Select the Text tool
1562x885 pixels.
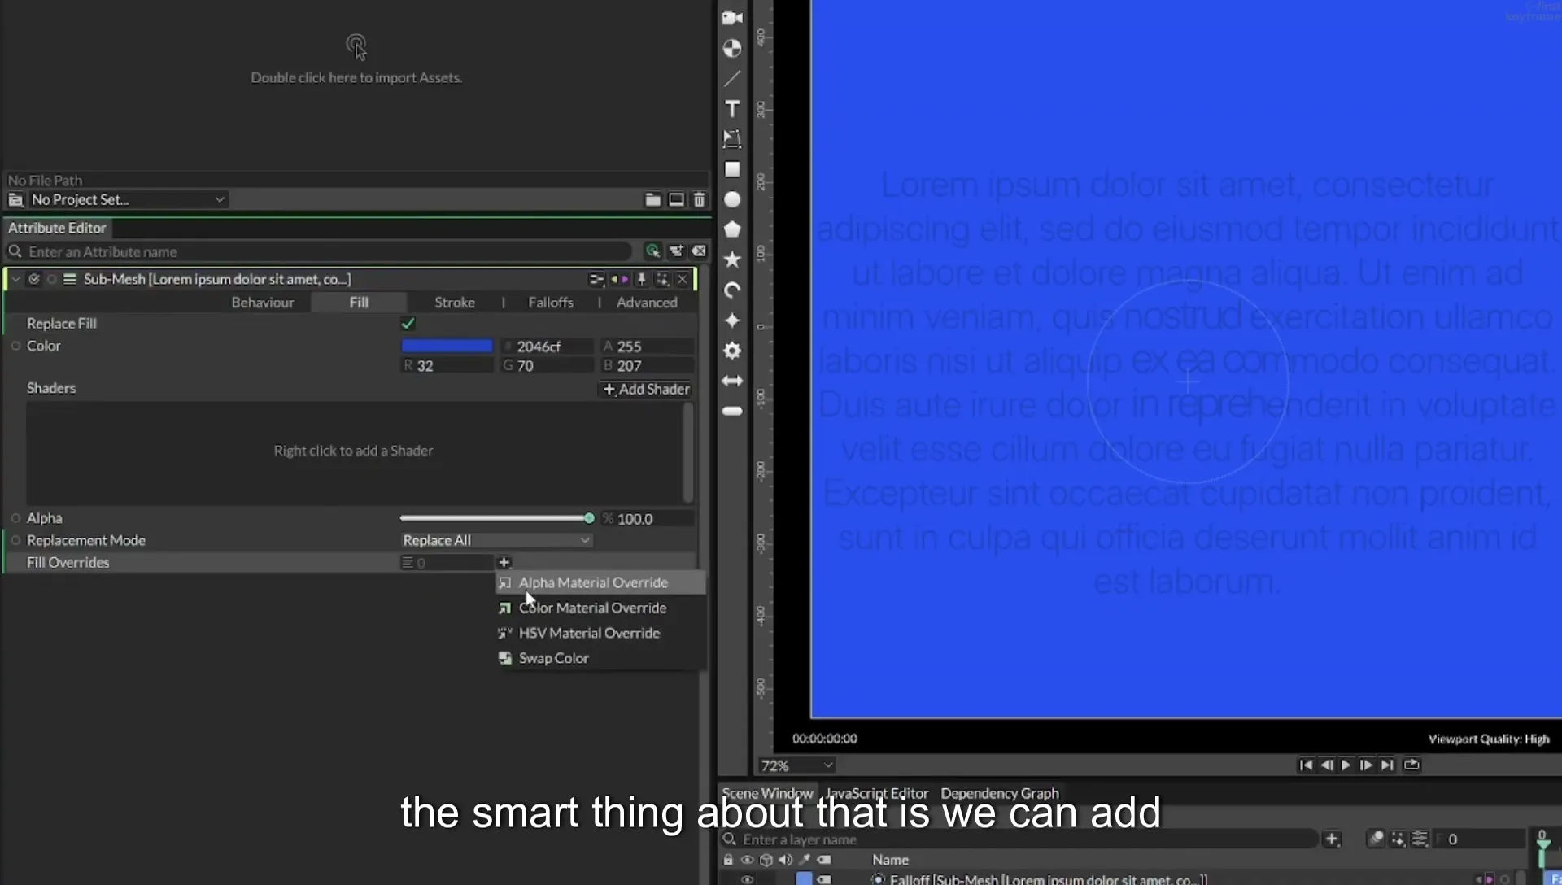tap(732, 109)
